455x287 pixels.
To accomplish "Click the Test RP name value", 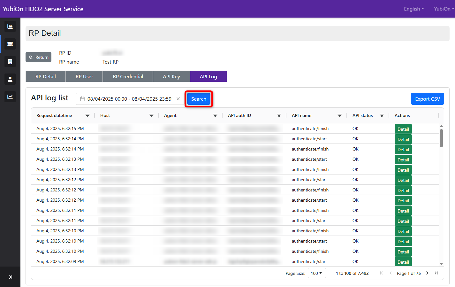I will click(110, 62).
